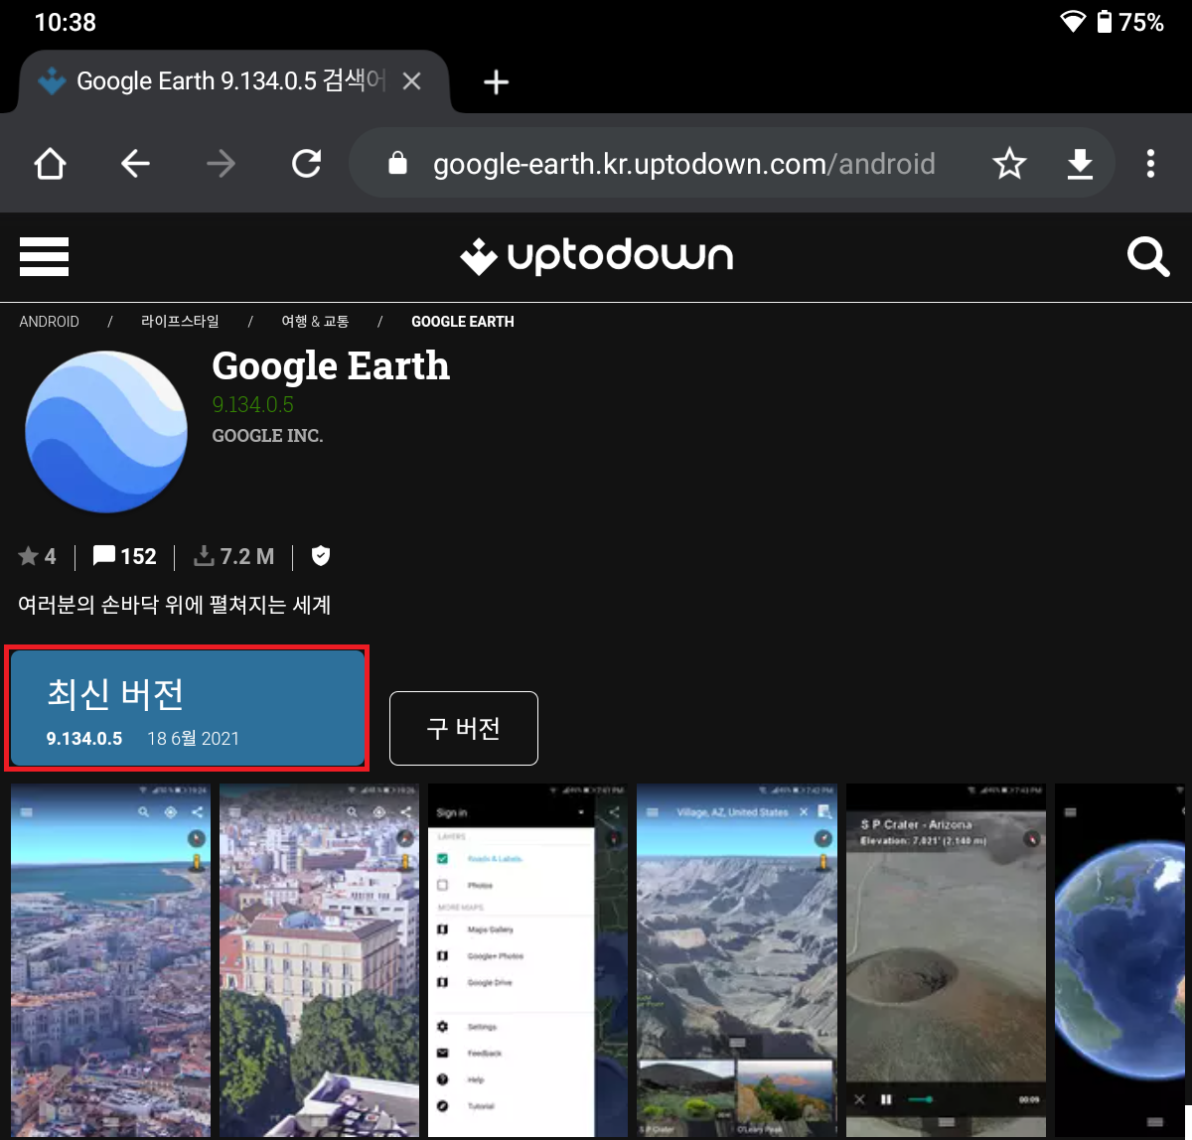Tap the Wi-Fi status icon

[x=1072, y=22]
